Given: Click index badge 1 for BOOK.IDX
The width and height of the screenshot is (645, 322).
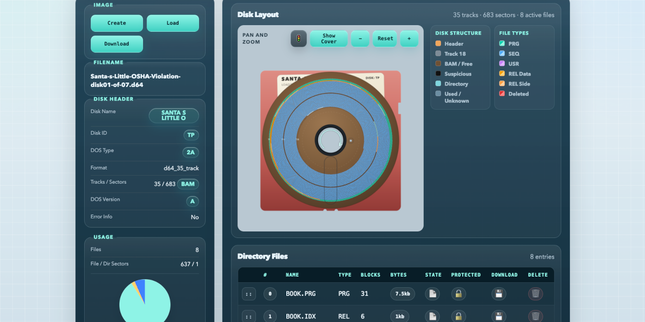Looking at the screenshot, I should [x=270, y=316].
